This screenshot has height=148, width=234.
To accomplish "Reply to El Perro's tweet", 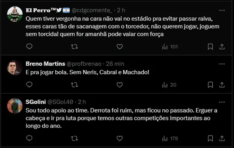I will (29, 46).
